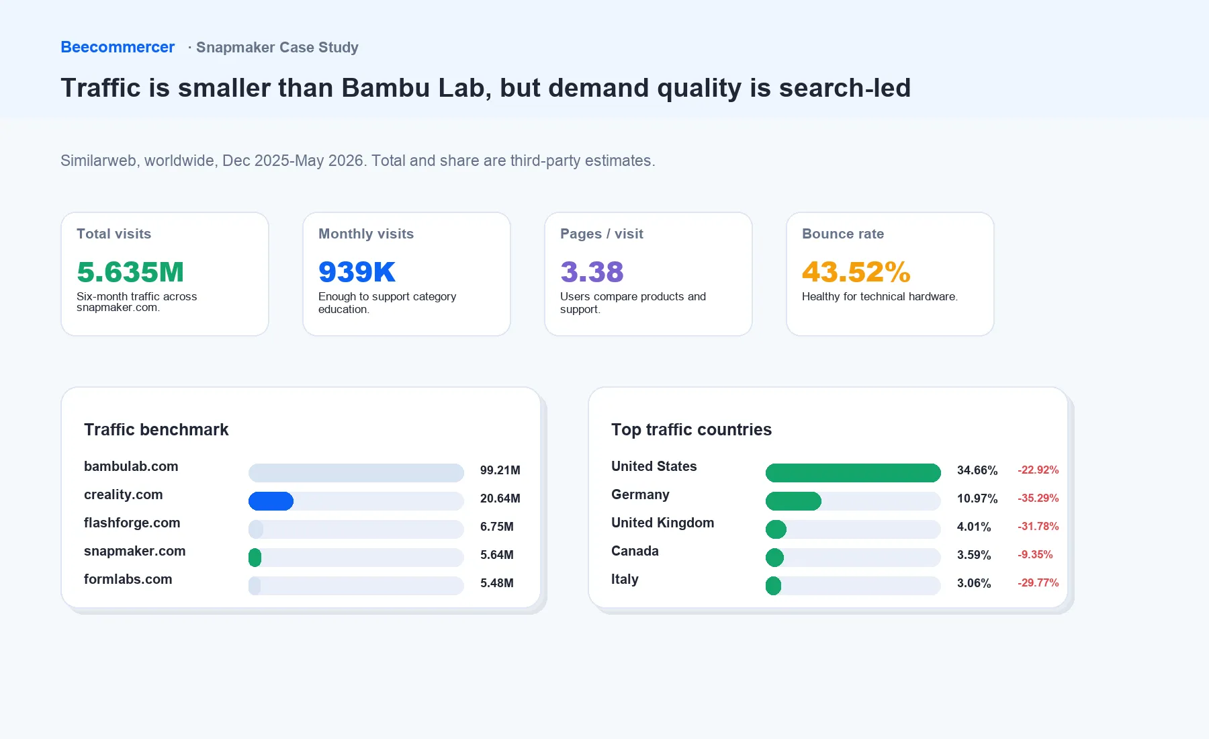Select the 3.38 pages per visit value
Image resolution: width=1209 pixels, height=739 pixels.
pyautogui.click(x=592, y=272)
